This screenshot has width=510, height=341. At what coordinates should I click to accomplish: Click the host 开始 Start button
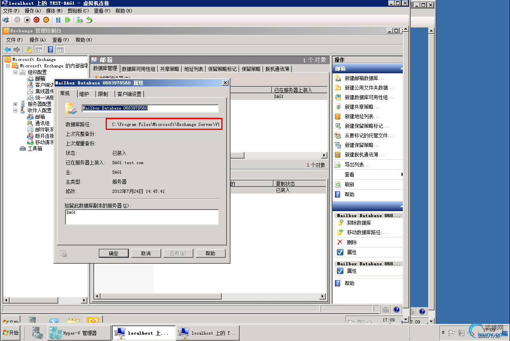pyautogui.click(x=11, y=333)
